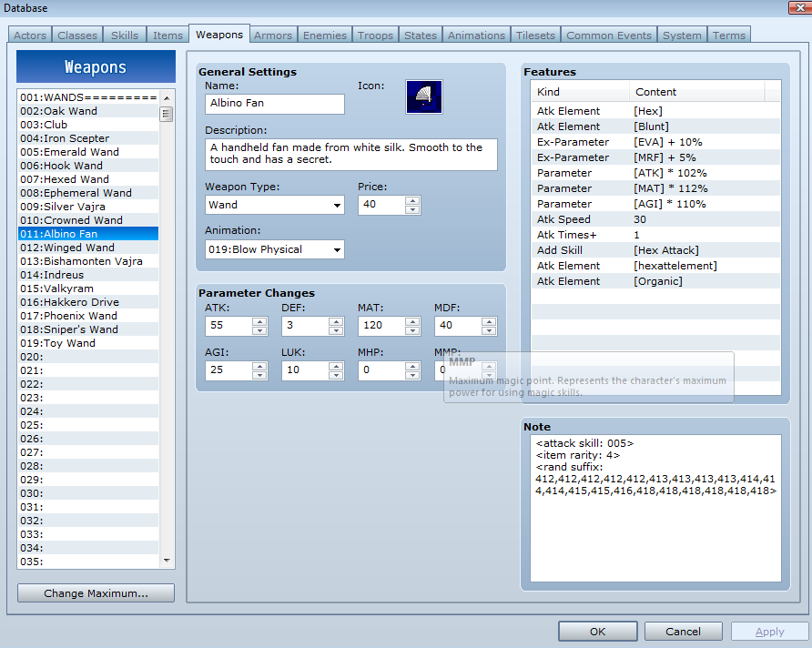Click the Change Maximum button
812x648 pixels.
pyautogui.click(x=96, y=593)
